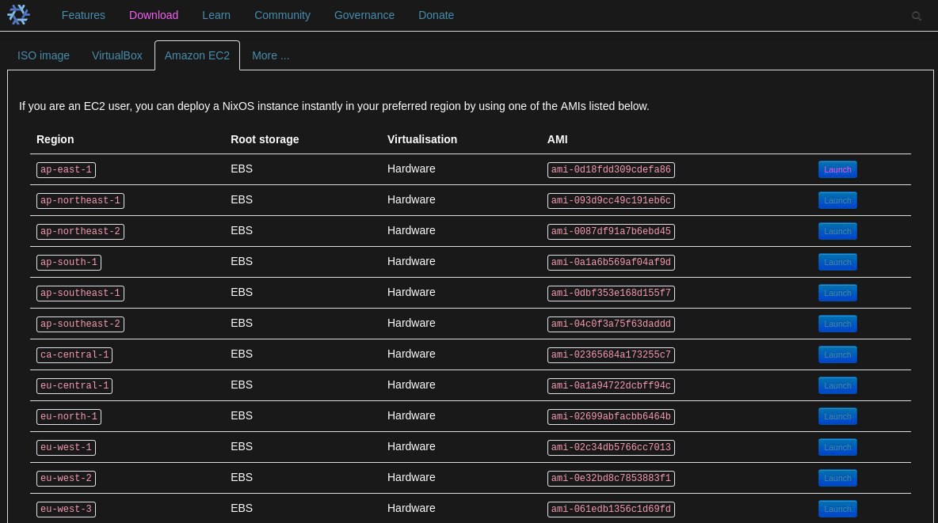
Task: Launch the ap-southeast-2 AMI
Action: pos(837,324)
